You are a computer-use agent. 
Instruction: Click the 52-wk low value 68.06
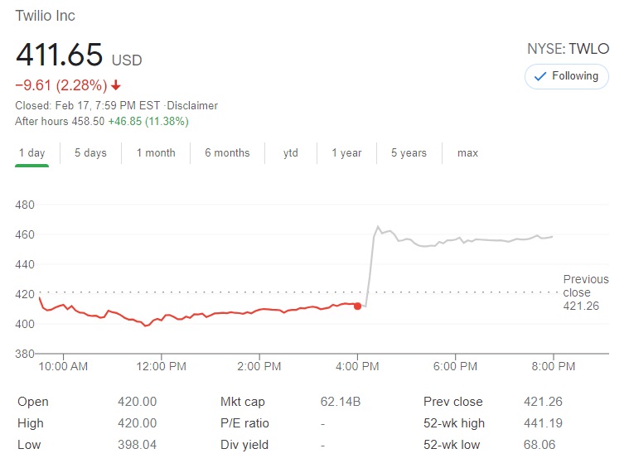(539, 445)
